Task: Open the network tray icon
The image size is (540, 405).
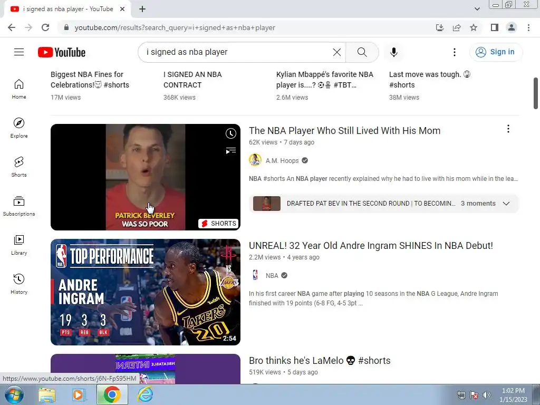Action: tap(461, 395)
